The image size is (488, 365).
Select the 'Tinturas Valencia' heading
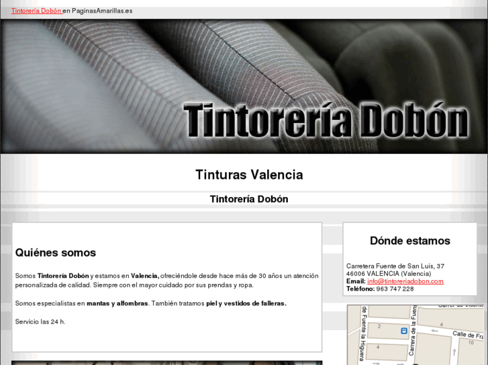pyautogui.click(x=249, y=175)
